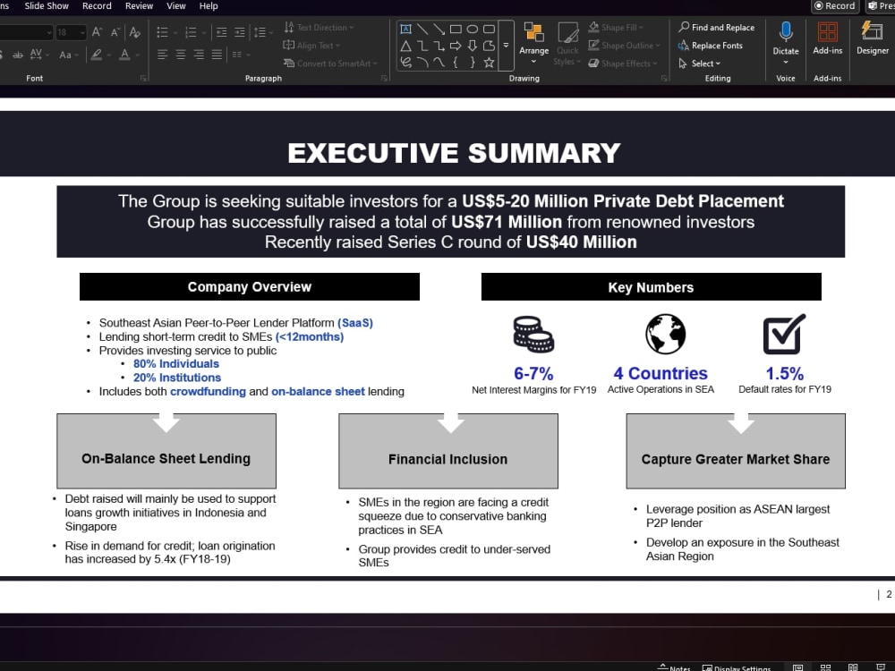Choose the Right Arrow shape

click(456, 46)
